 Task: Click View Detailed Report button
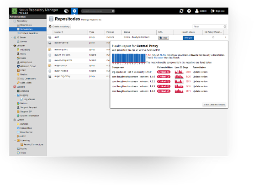(214, 105)
